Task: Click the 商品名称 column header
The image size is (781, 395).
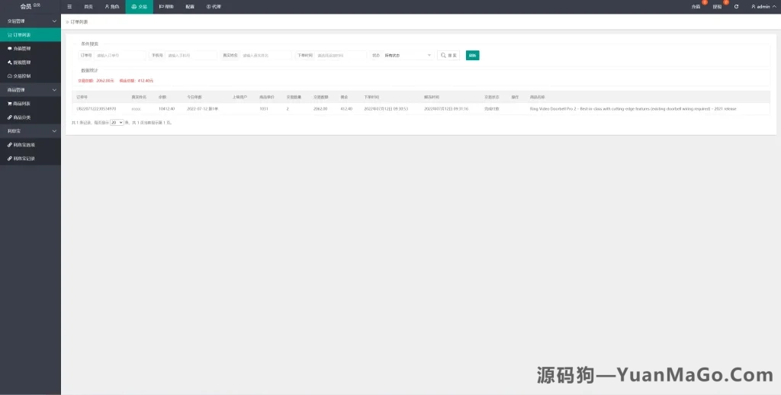Action: (x=538, y=97)
